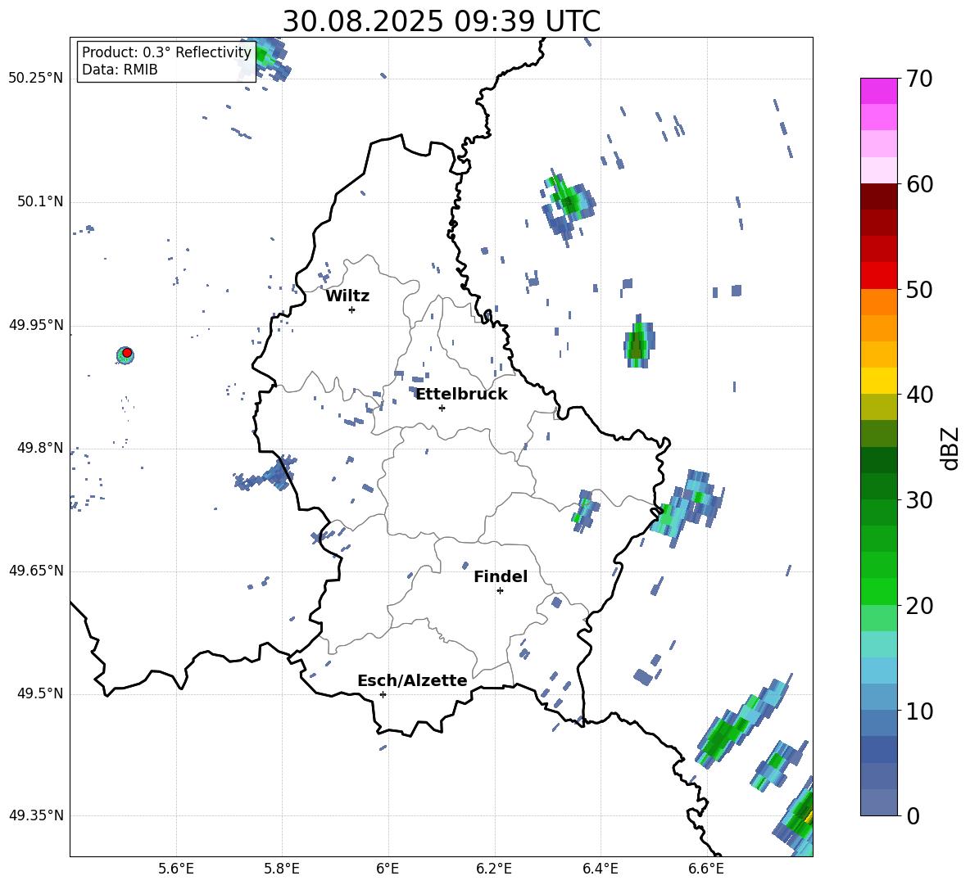
Task: Click the 5.6°E longitude label
Action: (176, 869)
